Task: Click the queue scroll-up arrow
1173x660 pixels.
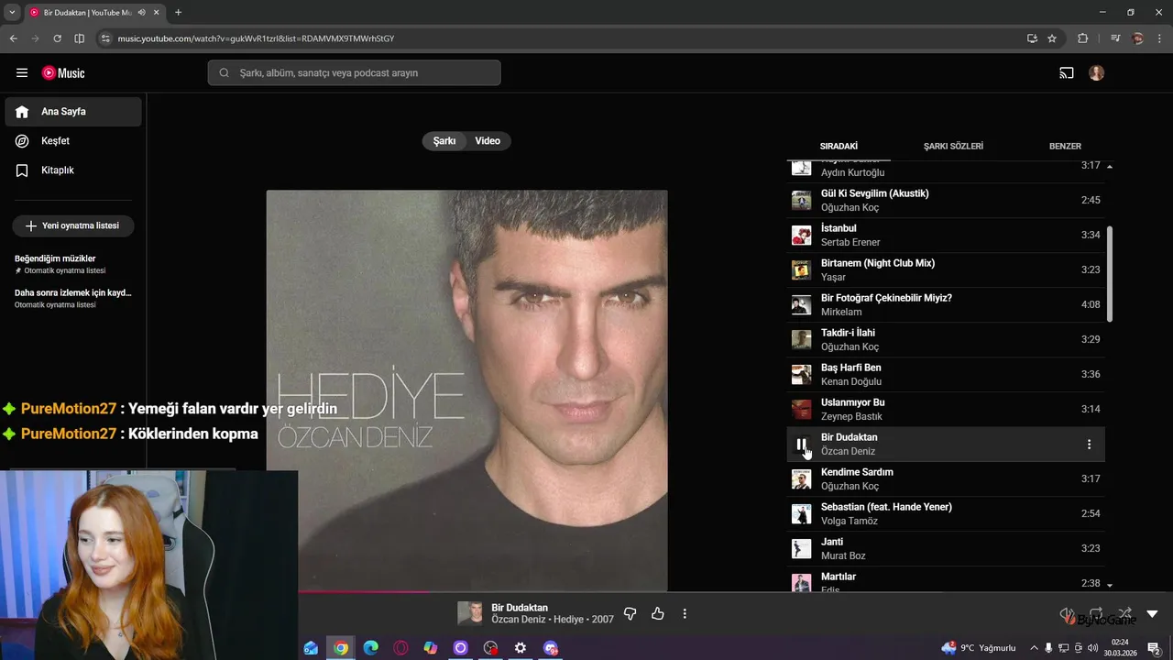Action: pos(1110,167)
